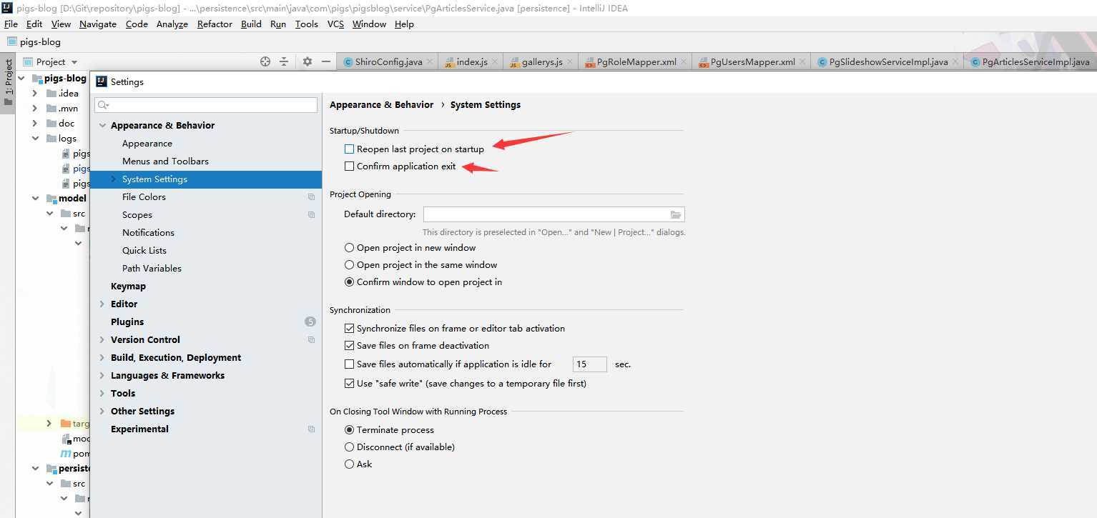Close the PgUsersMapper.xml editor tab
Screen dimensions: 1097x518
coord(802,62)
